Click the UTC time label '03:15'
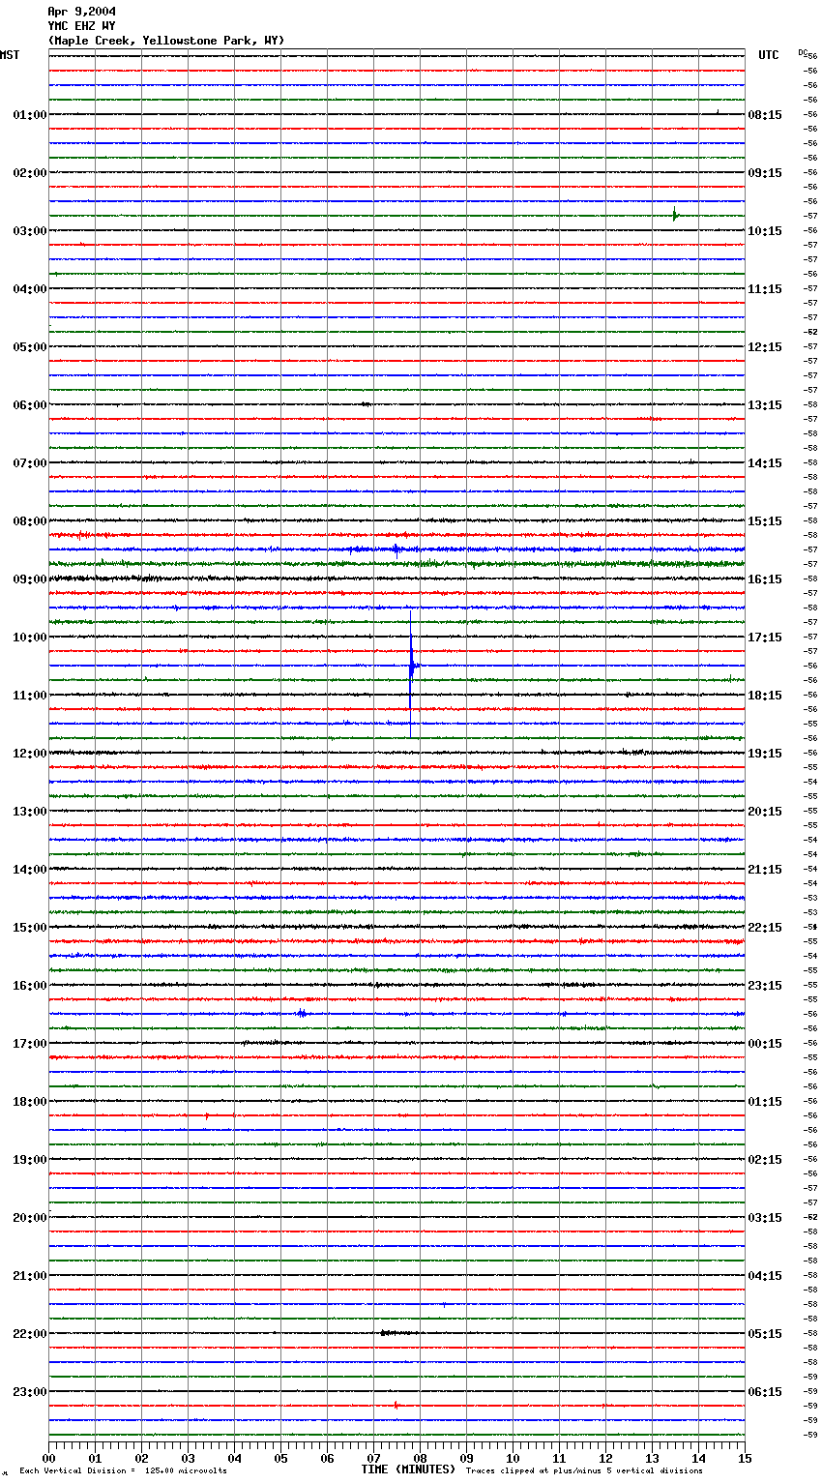Image resolution: width=822 pixels, height=1484 pixels. point(765,1218)
